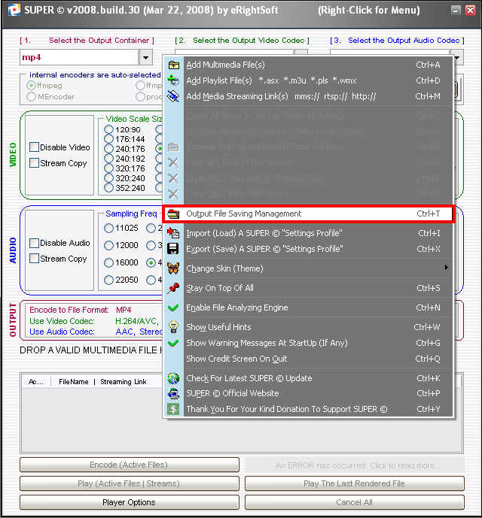Minimize the SUPER window

(456, 11)
